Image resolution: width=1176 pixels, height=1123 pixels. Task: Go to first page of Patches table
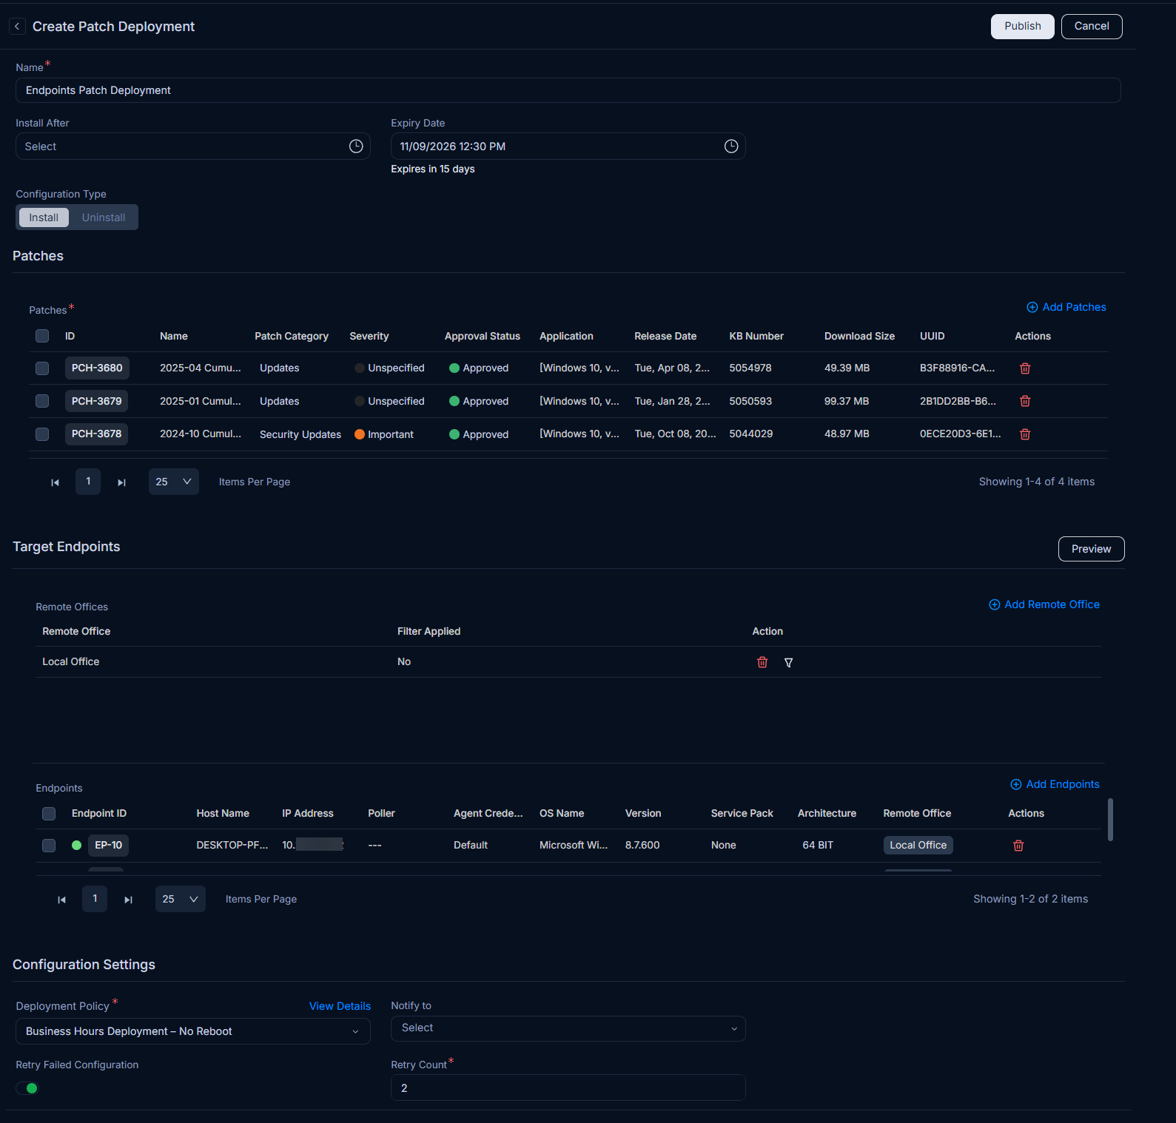click(55, 482)
